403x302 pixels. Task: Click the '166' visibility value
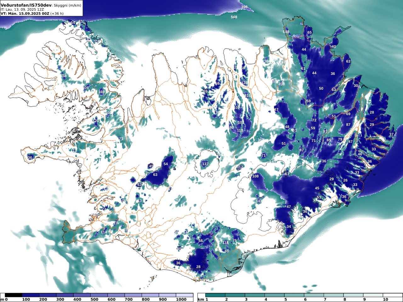point(108,113)
